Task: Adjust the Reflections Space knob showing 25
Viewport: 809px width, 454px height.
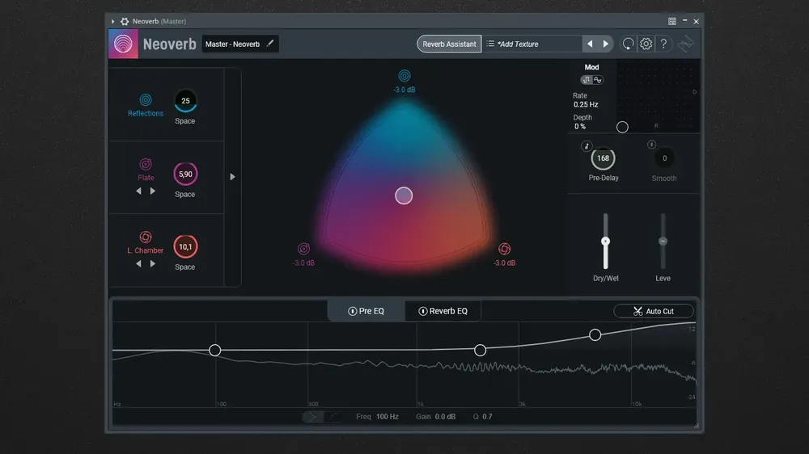Action: point(185,101)
